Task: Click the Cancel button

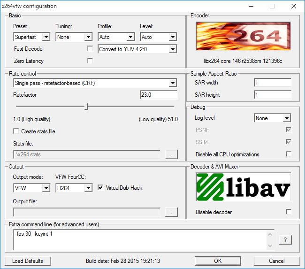Action: coord(277,261)
